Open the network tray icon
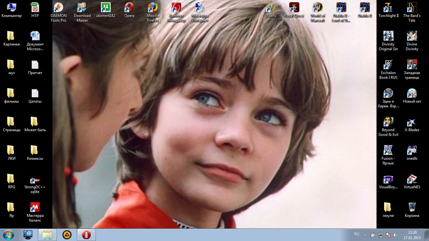 point(381,235)
